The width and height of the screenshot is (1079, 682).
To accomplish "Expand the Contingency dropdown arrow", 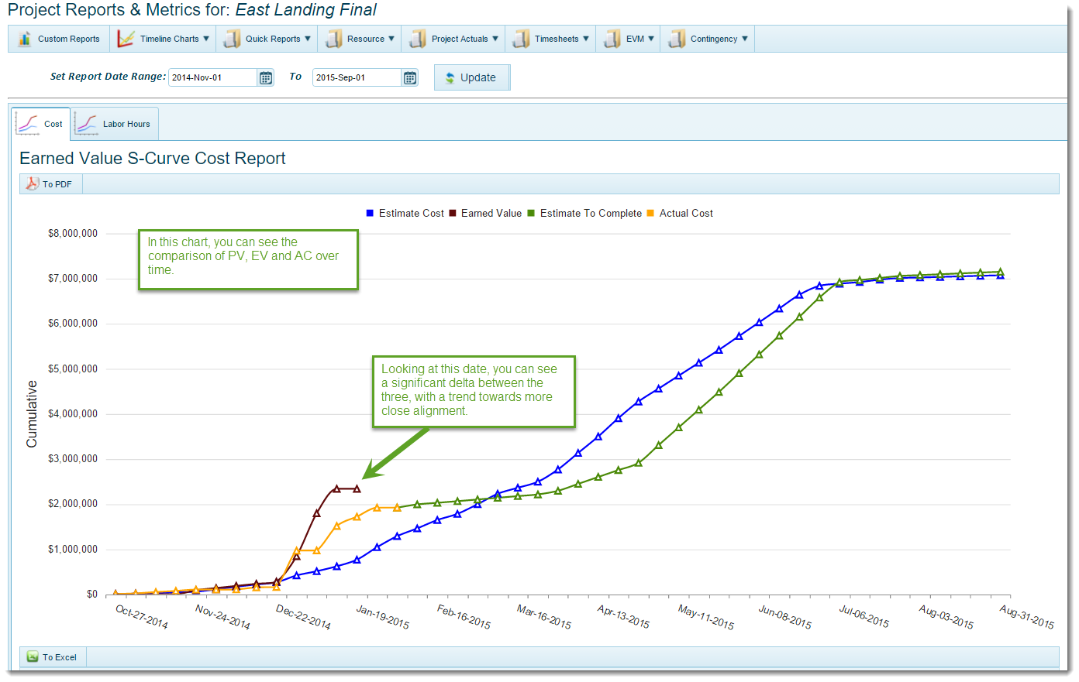I will click(745, 39).
